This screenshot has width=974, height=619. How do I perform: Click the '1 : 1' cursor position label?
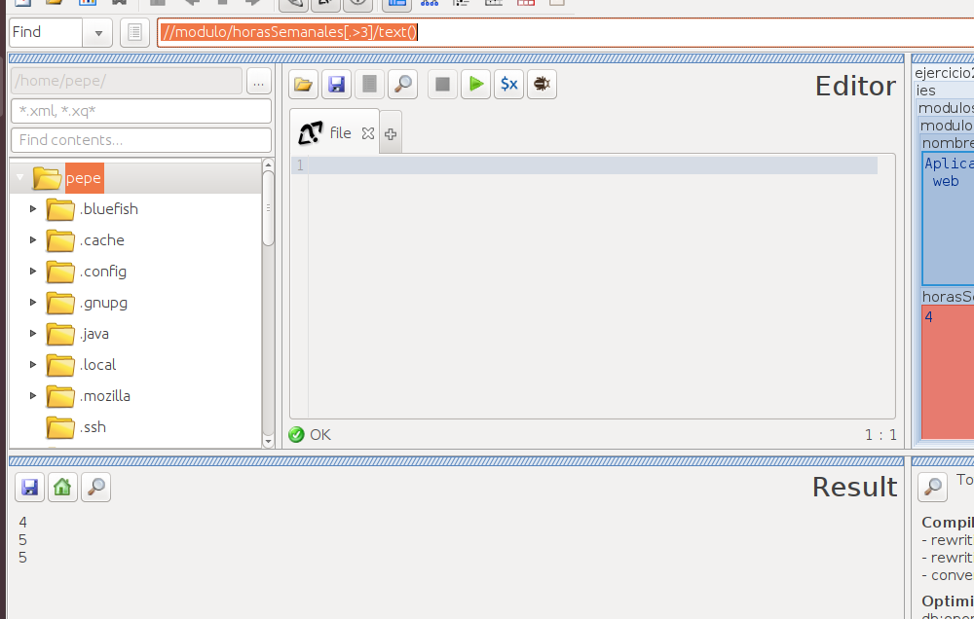pyautogui.click(x=880, y=435)
